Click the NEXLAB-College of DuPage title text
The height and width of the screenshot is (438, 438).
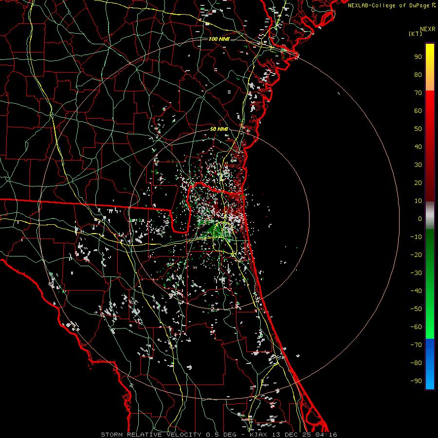coord(388,5)
